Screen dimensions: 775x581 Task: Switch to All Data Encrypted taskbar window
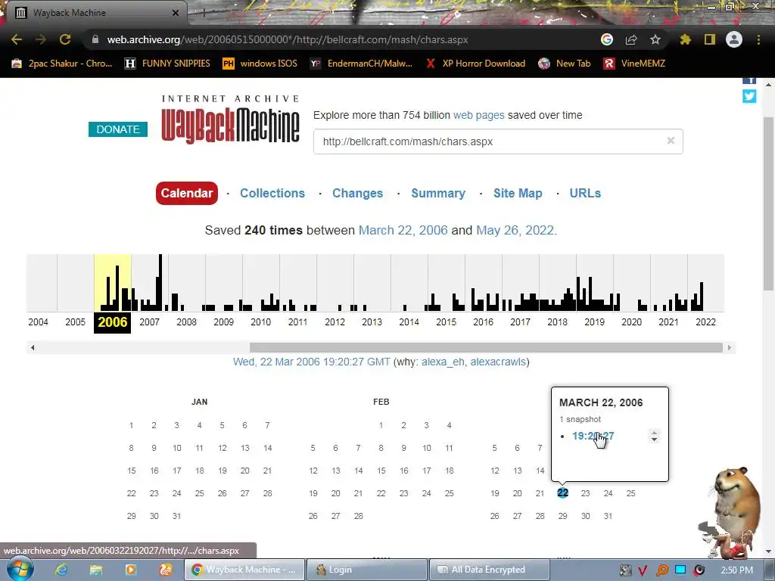coord(490,570)
